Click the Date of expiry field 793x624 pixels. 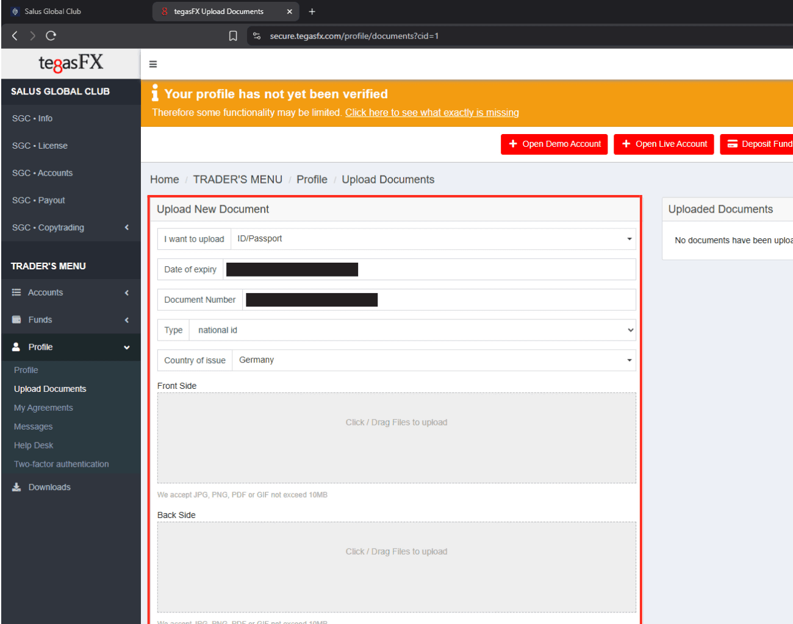click(429, 269)
